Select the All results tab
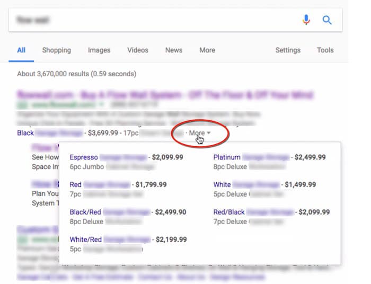Viewport: 371px width, 284px height. [x=21, y=50]
